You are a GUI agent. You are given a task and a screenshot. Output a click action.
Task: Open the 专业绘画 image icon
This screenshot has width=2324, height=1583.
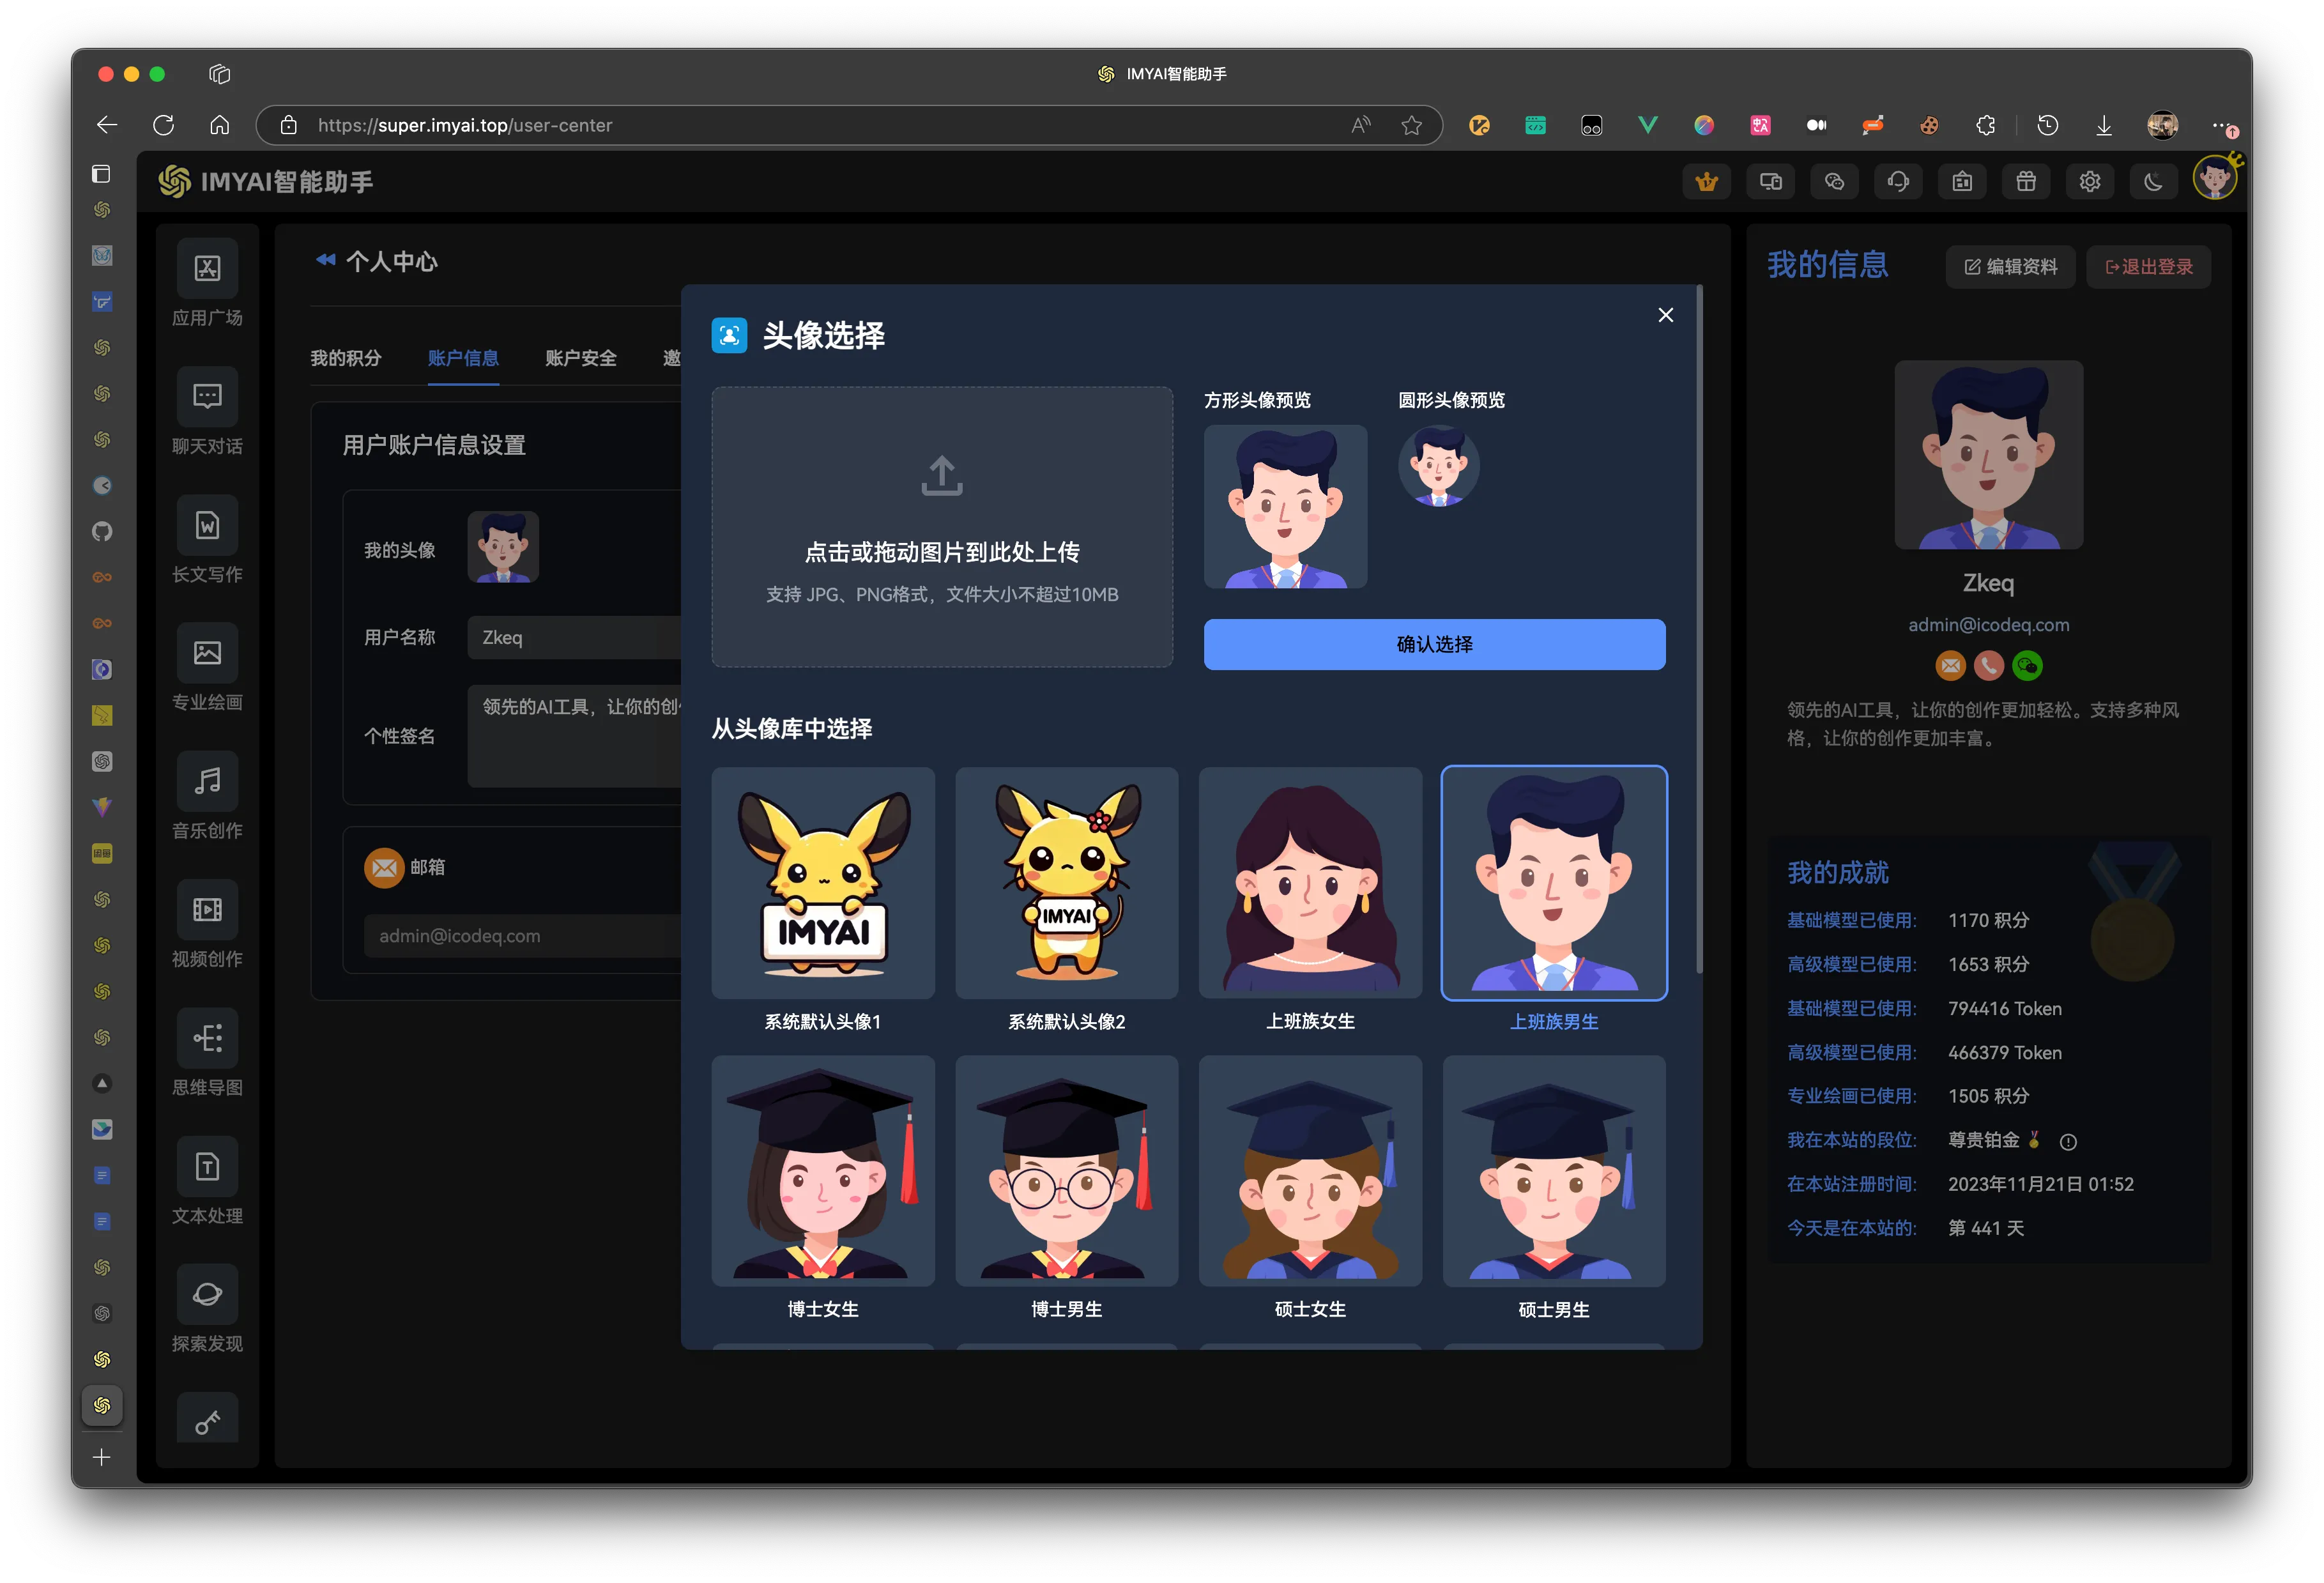click(207, 653)
